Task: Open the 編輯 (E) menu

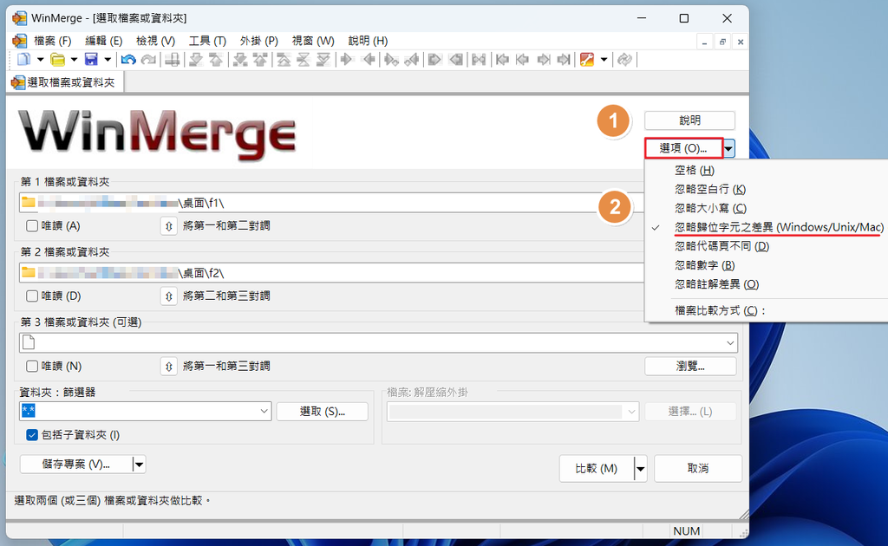Action: click(x=104, y=41)
